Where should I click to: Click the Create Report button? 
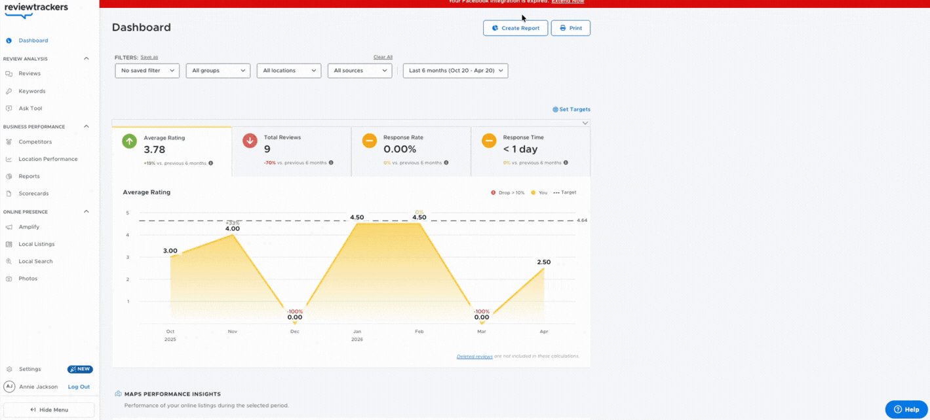[516, 28]
